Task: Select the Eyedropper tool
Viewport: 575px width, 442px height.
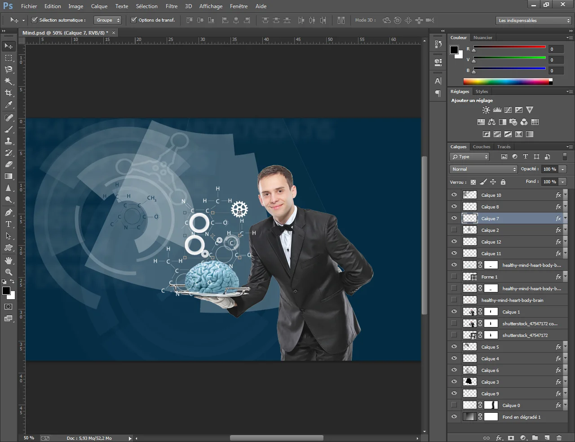Action: 9,105
